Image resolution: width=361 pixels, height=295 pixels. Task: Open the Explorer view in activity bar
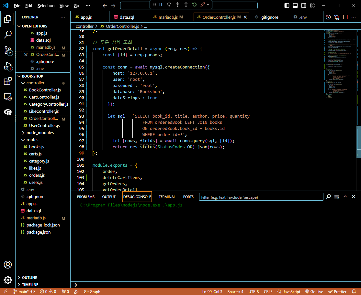tap(7, 19)
